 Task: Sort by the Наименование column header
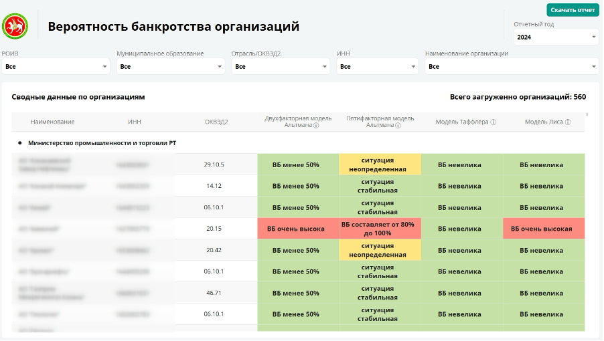click(52, 122)
